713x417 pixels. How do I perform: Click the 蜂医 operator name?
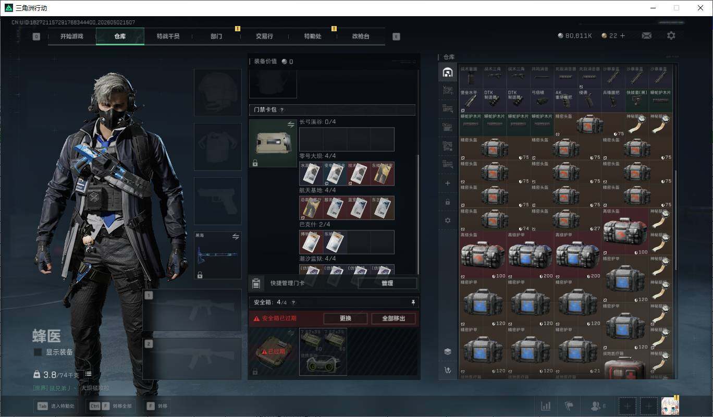[x=46, y=336]
